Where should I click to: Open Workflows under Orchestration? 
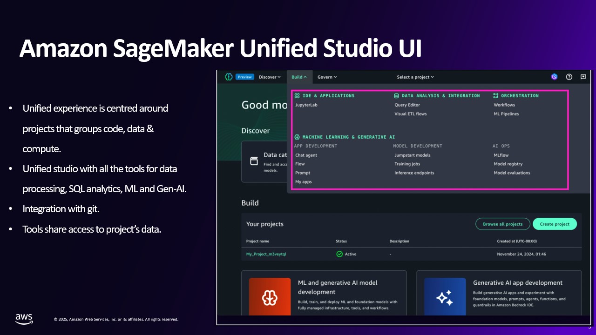(504, 105)
